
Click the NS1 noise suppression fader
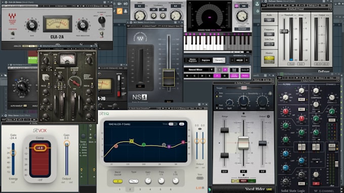[168, 78]
